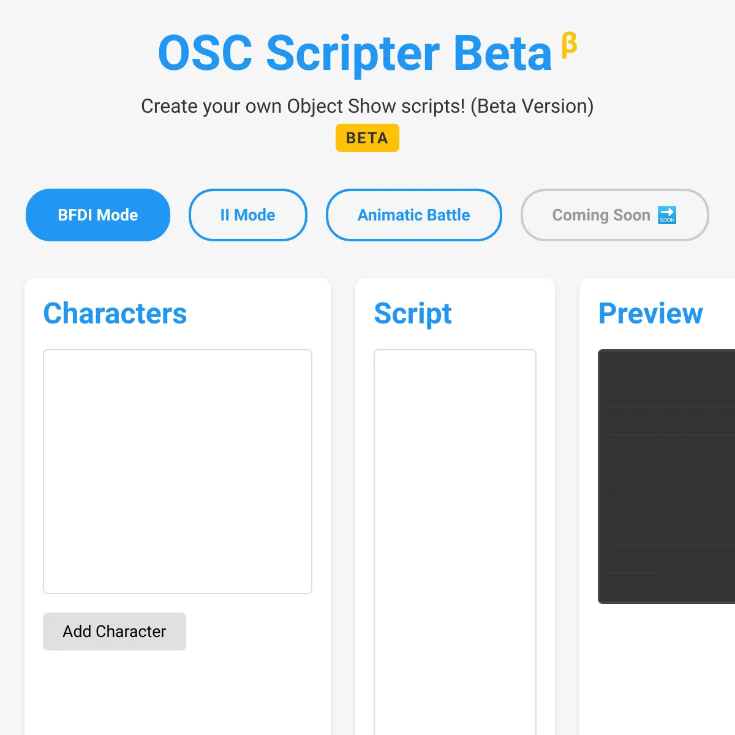Click the Preview panel heading

[650, 314]
